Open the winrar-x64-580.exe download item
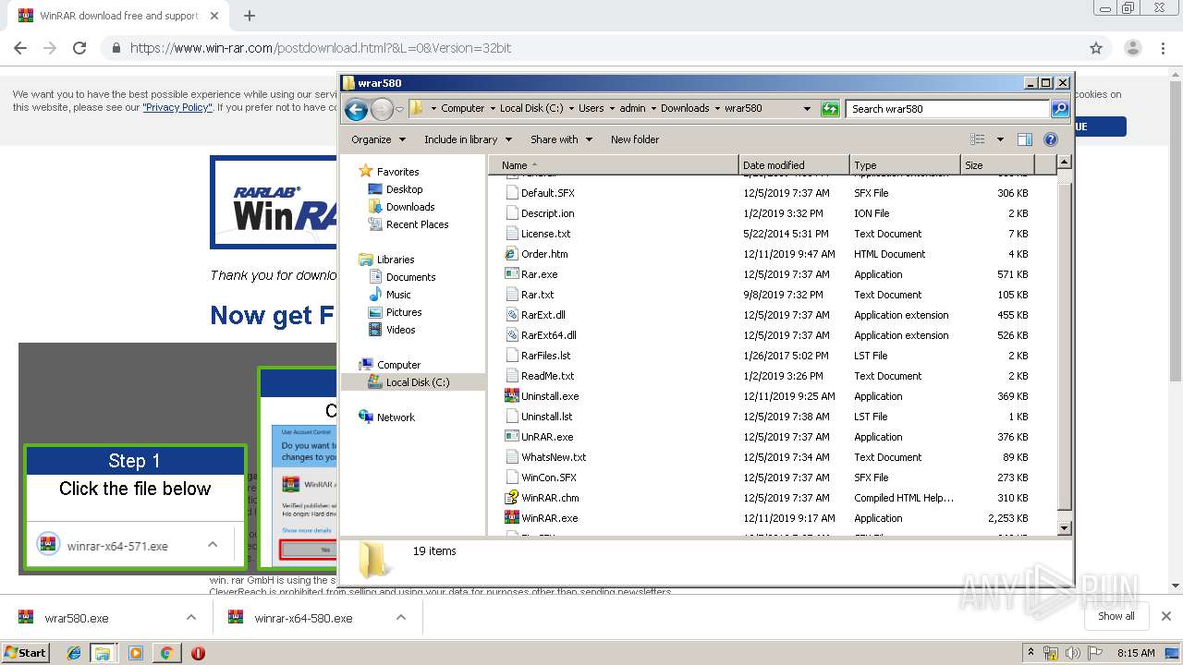Image resolution: width=1183 pixels, height=665 pixels. pos(303,618)
